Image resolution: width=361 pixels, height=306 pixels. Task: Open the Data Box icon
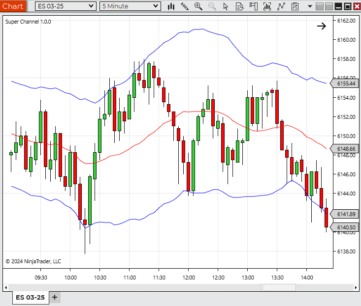click(x=240, y=6)
